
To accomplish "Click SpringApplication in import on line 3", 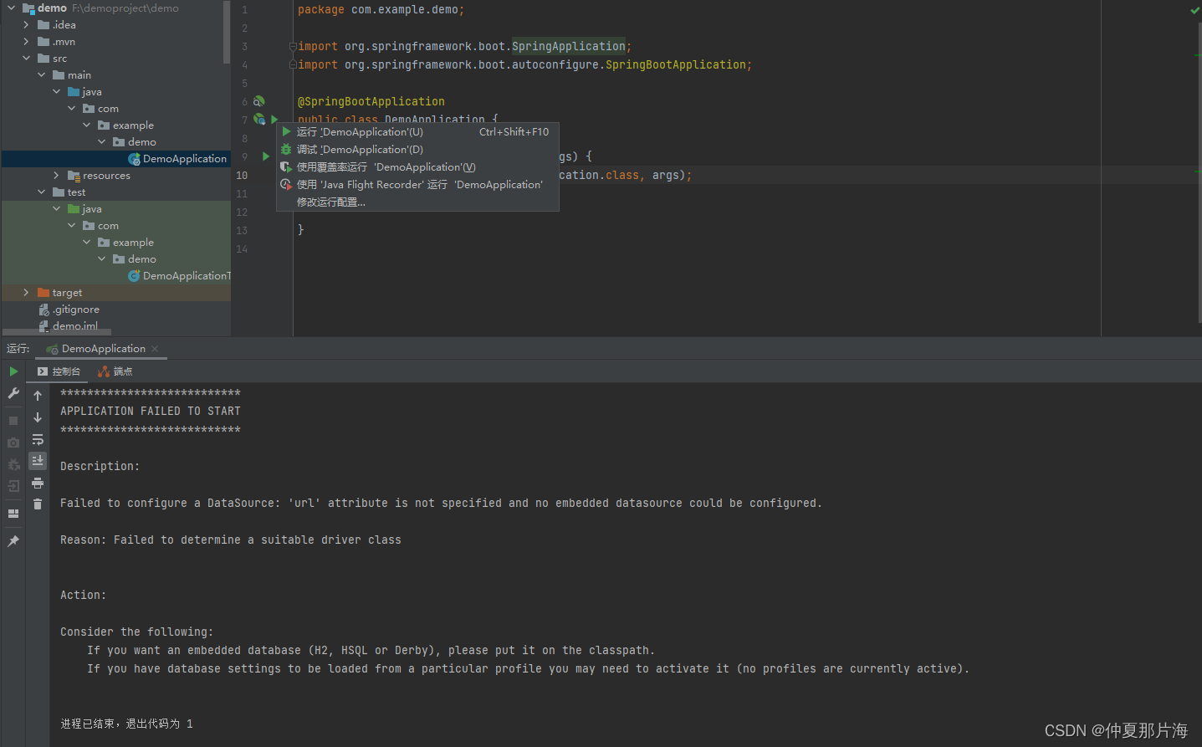I will (569, 46).
